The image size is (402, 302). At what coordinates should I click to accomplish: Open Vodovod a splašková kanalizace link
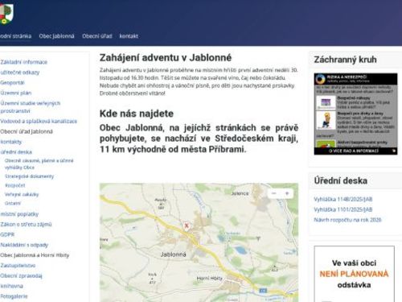[x=39, y=122]
